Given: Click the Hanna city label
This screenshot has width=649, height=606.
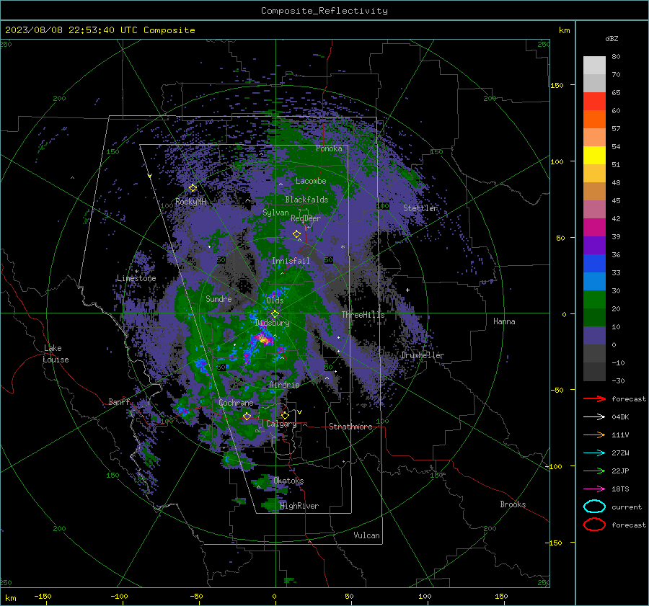Looking at the screenshot, I should 504,321.
